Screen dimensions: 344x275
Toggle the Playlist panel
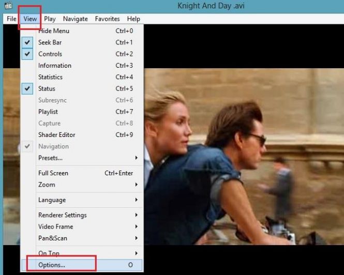pyautogui.click(x=82, y=112)
